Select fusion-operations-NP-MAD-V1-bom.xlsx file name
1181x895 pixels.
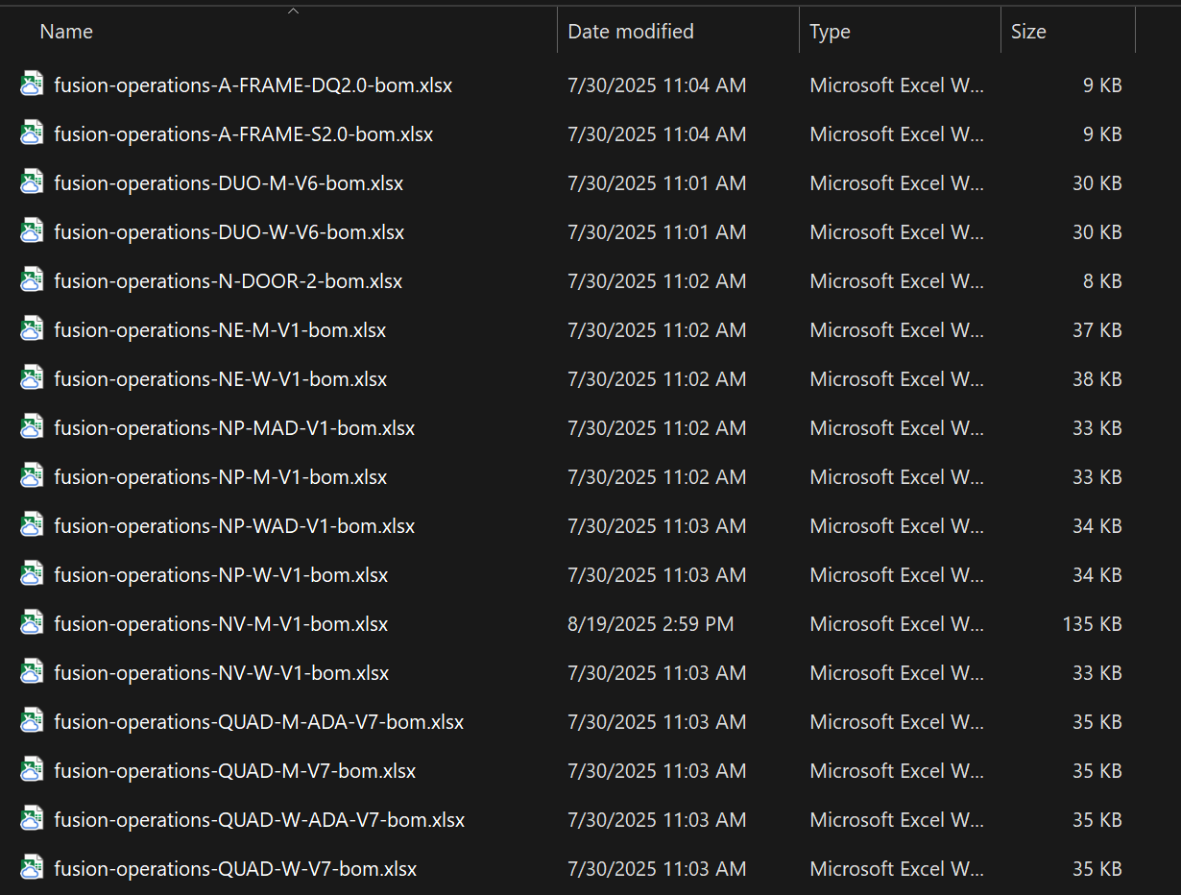coord(234,427)
